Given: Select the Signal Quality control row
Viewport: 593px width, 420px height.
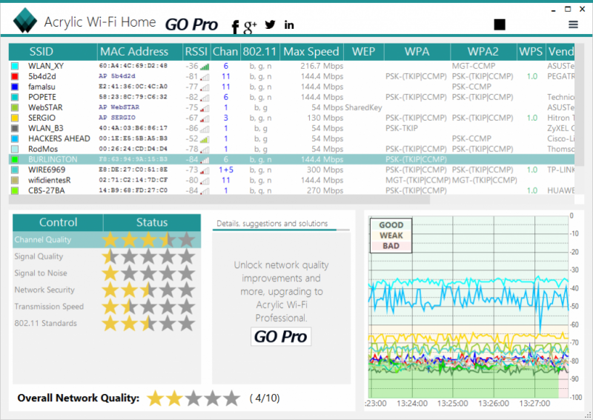Looking at the screenshot, I should point(107,256).
